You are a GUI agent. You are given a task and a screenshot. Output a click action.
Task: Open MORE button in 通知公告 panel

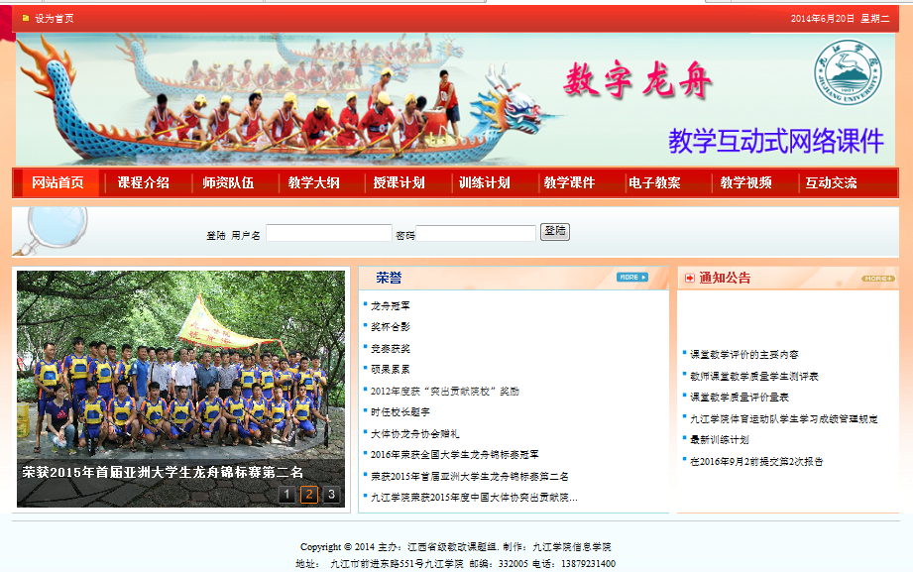877,279
